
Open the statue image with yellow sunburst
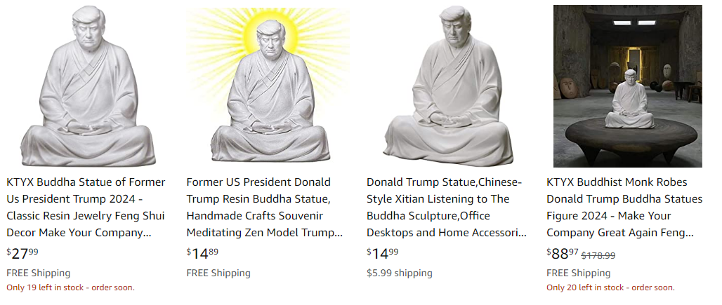[x=268, y=86]
